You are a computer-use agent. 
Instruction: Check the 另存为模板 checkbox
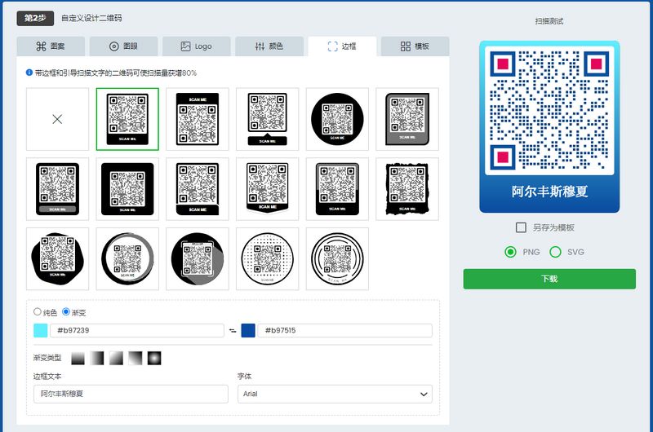(x=522, y=227)
